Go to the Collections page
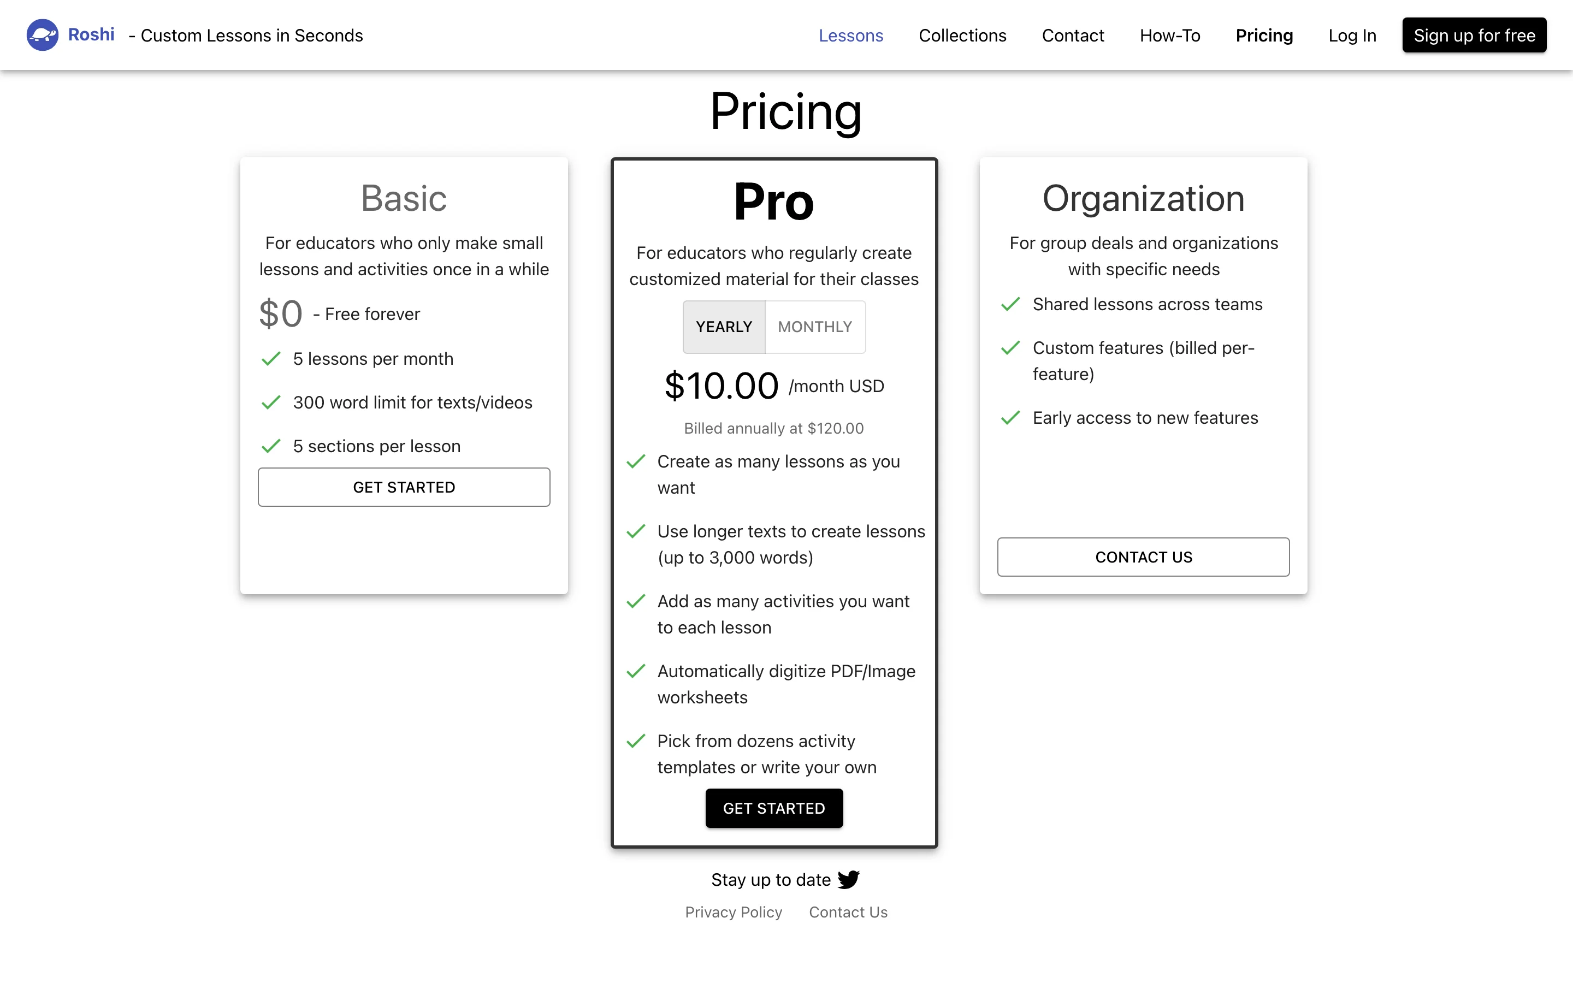 click(962, 35)
